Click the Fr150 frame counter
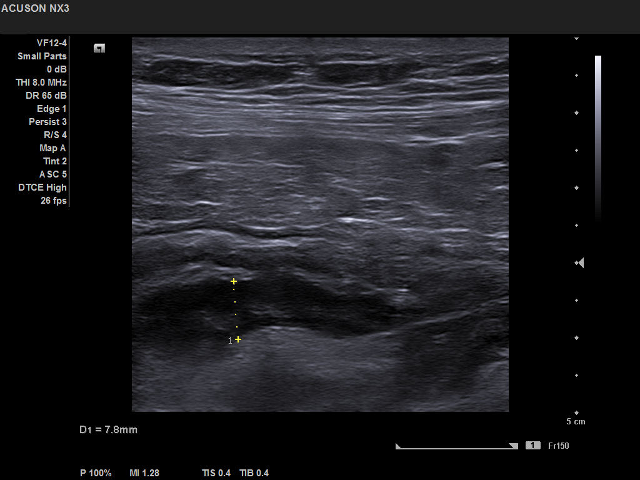 [558, 446]
